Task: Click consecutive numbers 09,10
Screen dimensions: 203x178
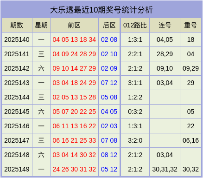Action: tap(165, 68)
